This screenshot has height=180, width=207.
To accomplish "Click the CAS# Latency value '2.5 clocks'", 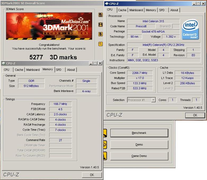I will 60,114.
